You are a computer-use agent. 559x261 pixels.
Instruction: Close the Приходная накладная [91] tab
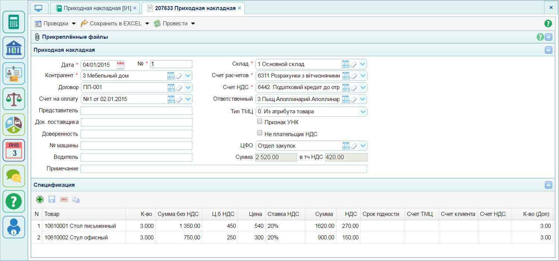[135, 8]
